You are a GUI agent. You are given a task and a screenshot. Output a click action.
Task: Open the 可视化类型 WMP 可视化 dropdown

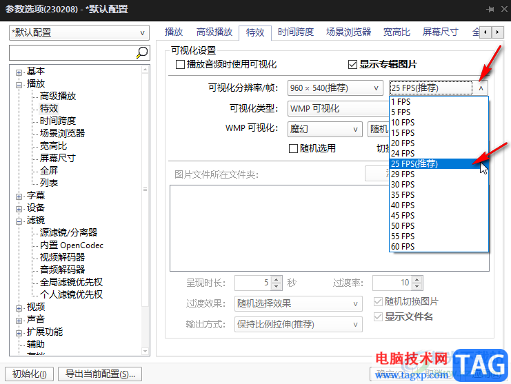[x=339, y=108]
